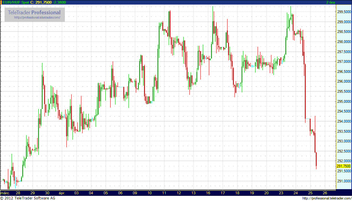Viewport: 352px width, 201px height.
Task: Click the 294,5000 price axis label
Action: click(344, 111)
